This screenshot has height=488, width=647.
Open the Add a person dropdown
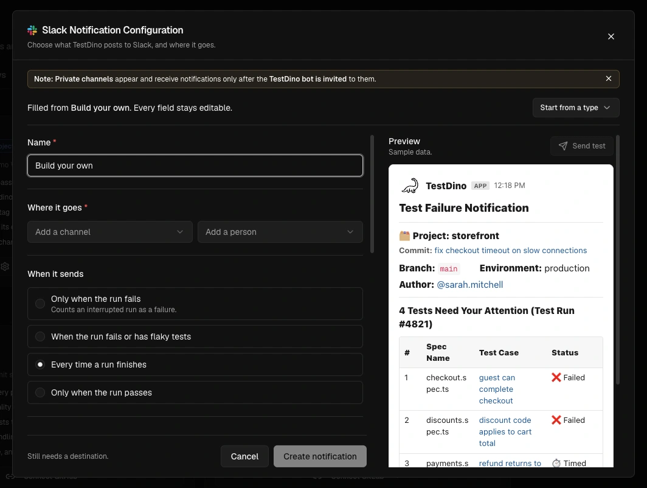coord(280,232)
